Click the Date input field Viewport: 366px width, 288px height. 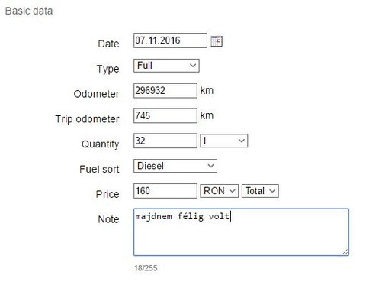tap(170, 40)
